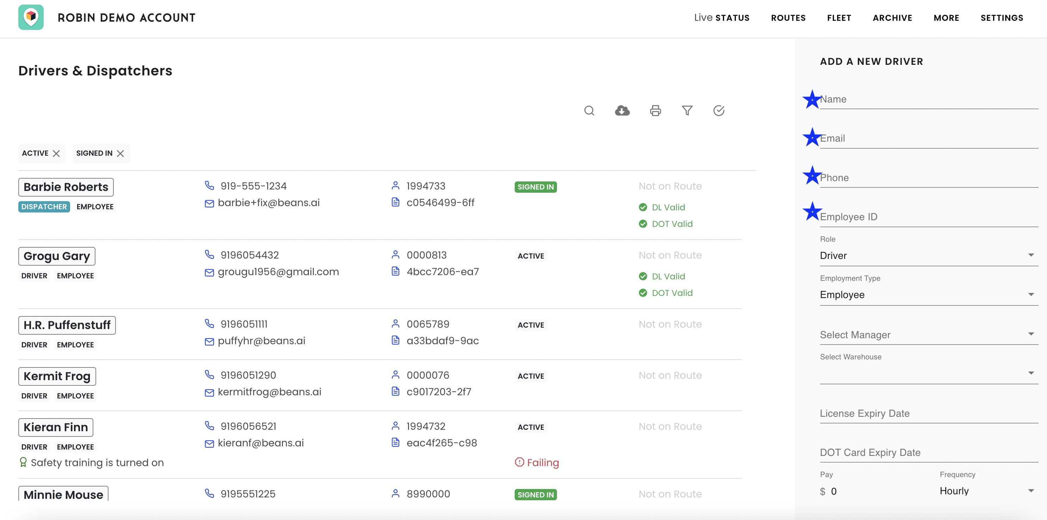Click SIGNED IN badge in Minnie Mouse row

coord(535,494)
